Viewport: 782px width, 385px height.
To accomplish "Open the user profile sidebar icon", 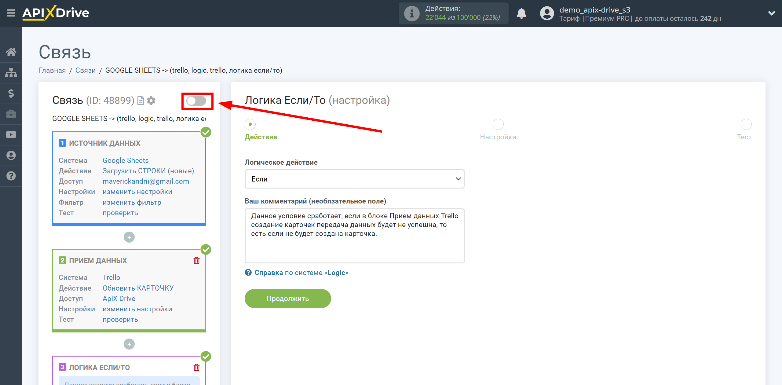I will click(11, 155).
